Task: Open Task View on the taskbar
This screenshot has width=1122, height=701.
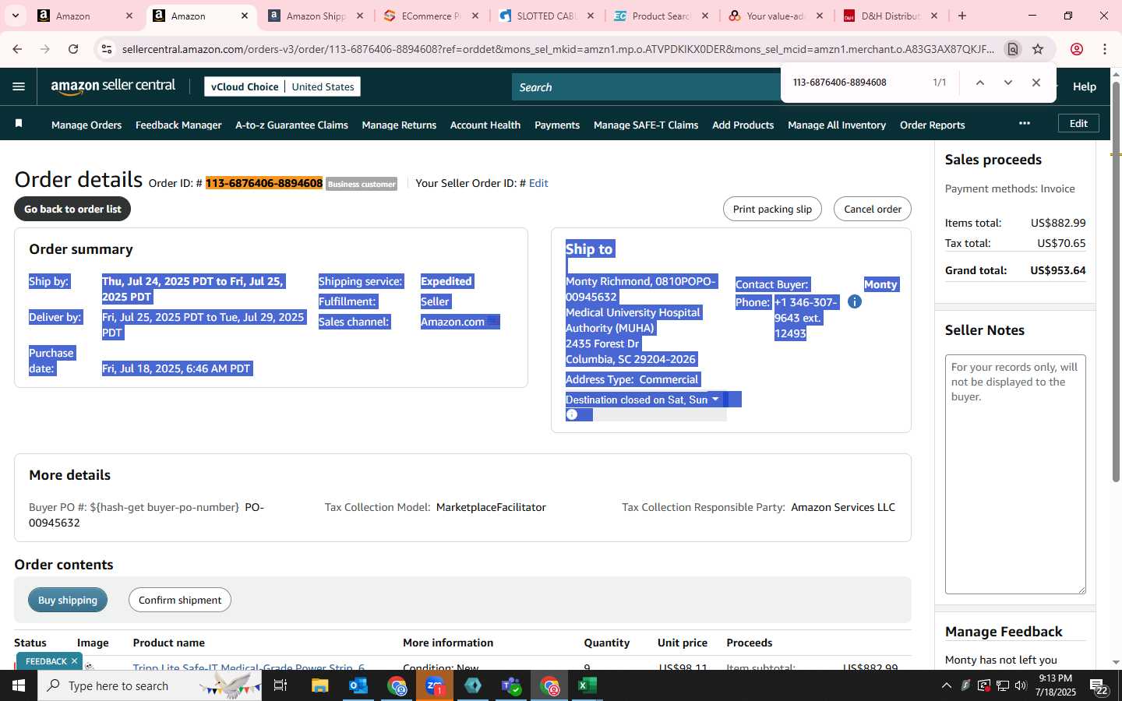Action: coord(280,685)
